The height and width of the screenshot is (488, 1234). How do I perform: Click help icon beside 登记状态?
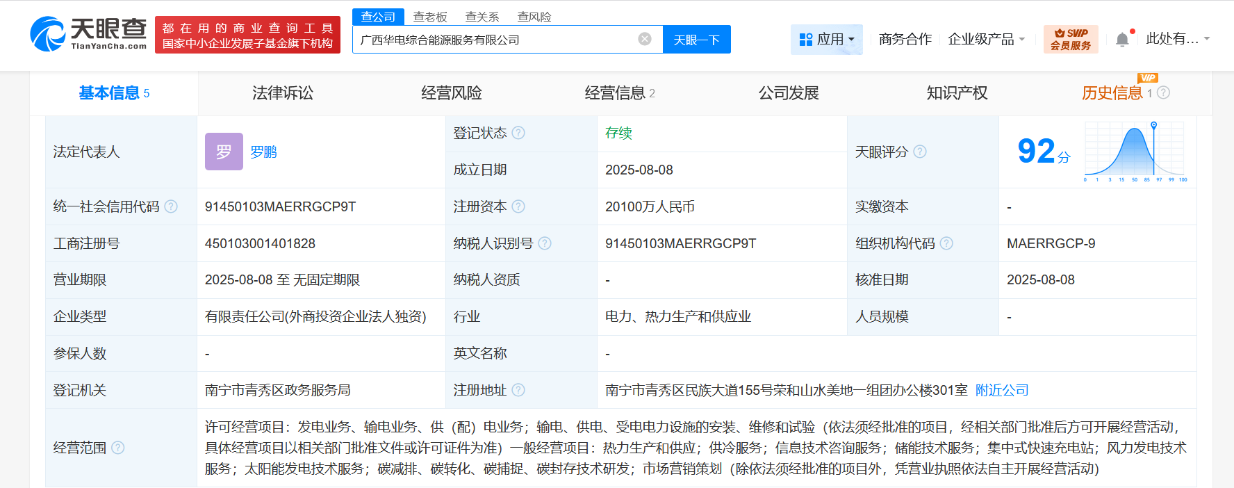click(518, 133)
